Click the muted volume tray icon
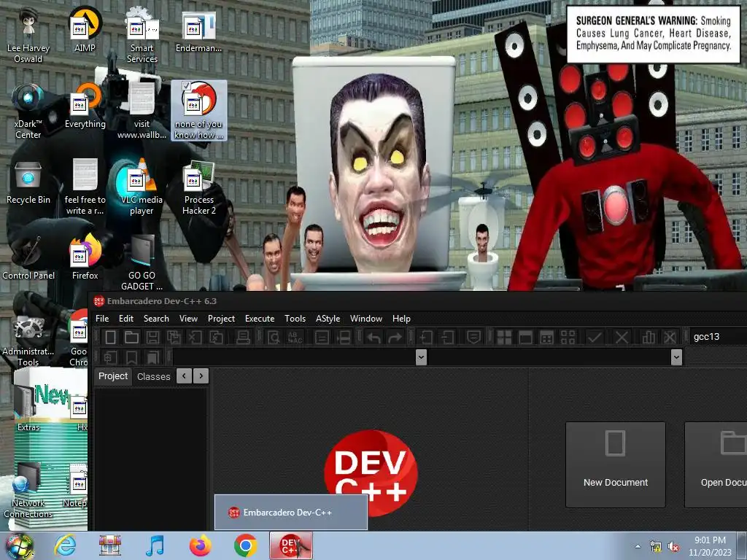The image size is (747, 560). [673, 547]
